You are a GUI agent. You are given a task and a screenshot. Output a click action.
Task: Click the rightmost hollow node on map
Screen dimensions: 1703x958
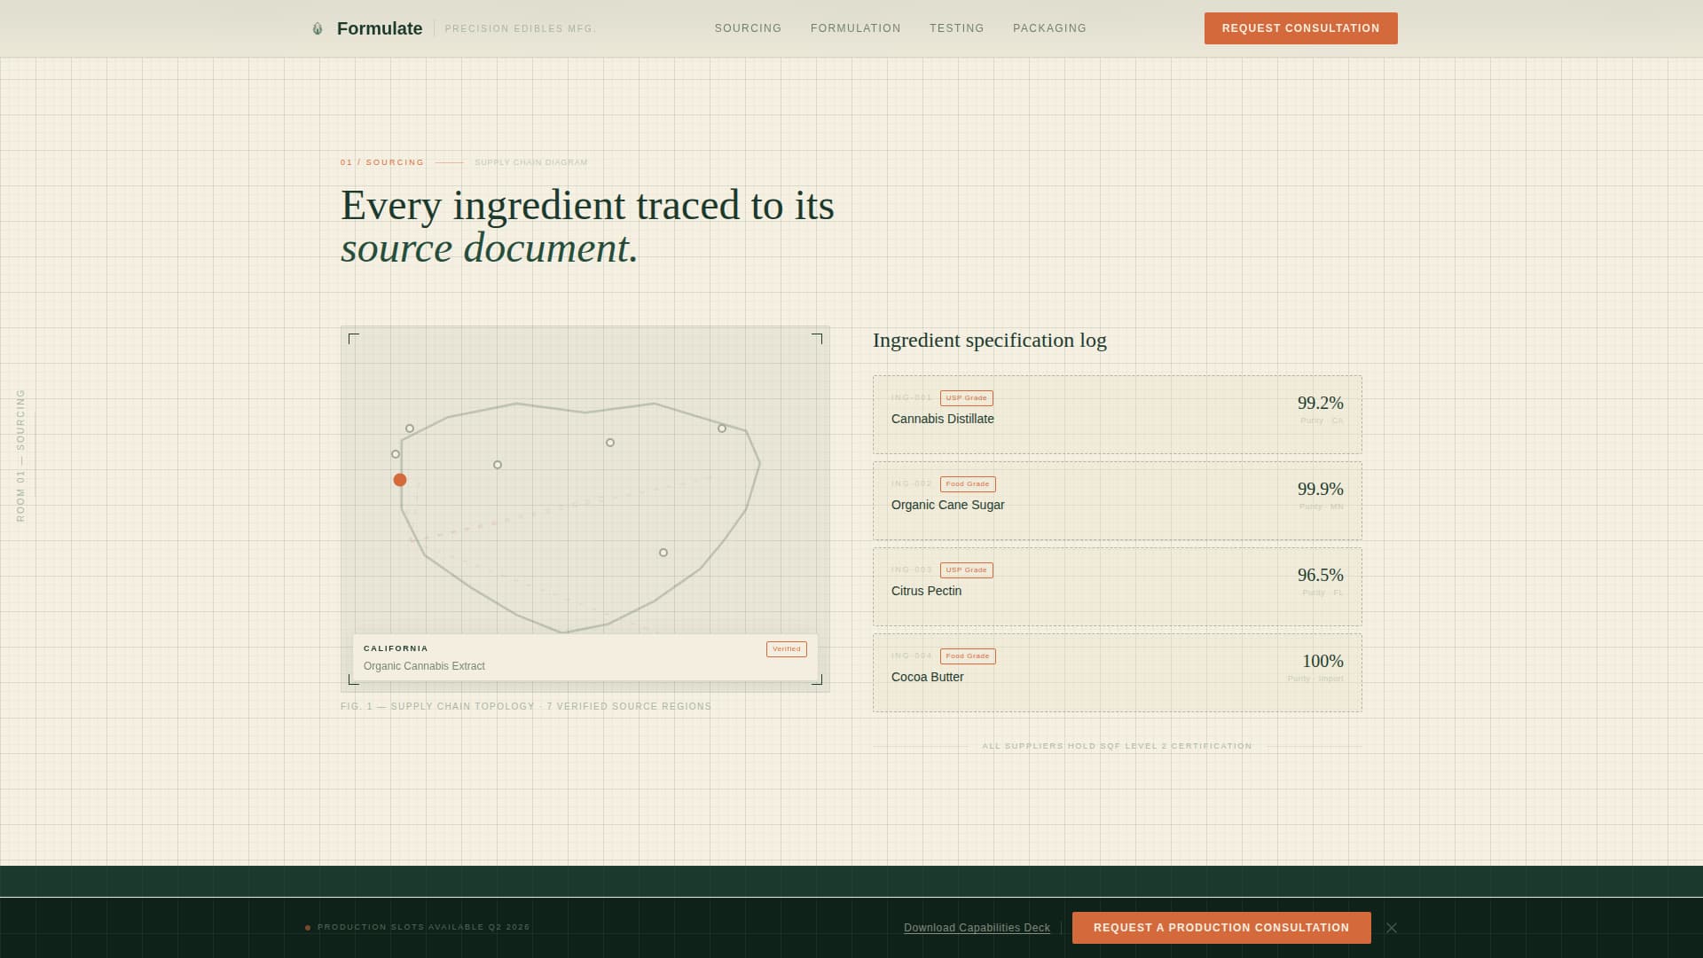pos(722,428)
